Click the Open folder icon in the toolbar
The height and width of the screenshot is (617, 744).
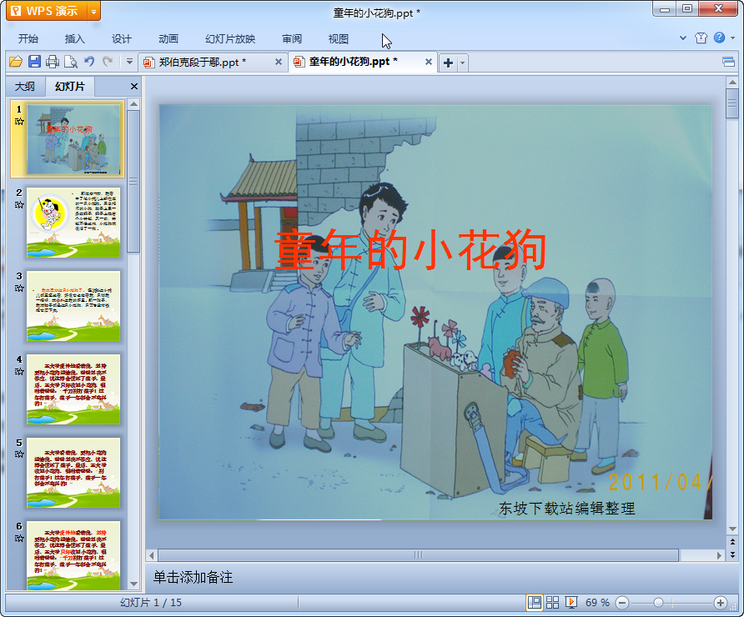(15, 62)
